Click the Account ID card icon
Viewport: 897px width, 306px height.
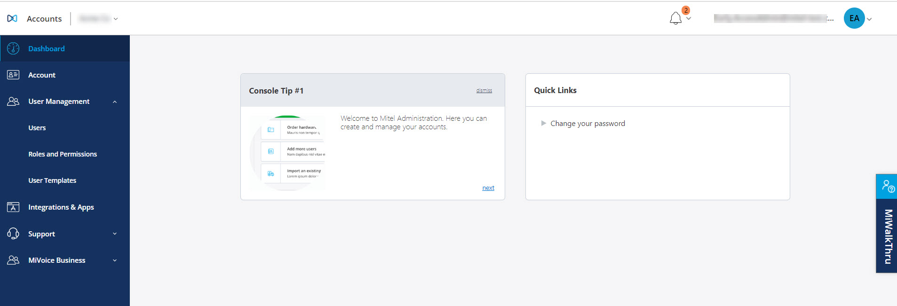click(x=13, y=75)
